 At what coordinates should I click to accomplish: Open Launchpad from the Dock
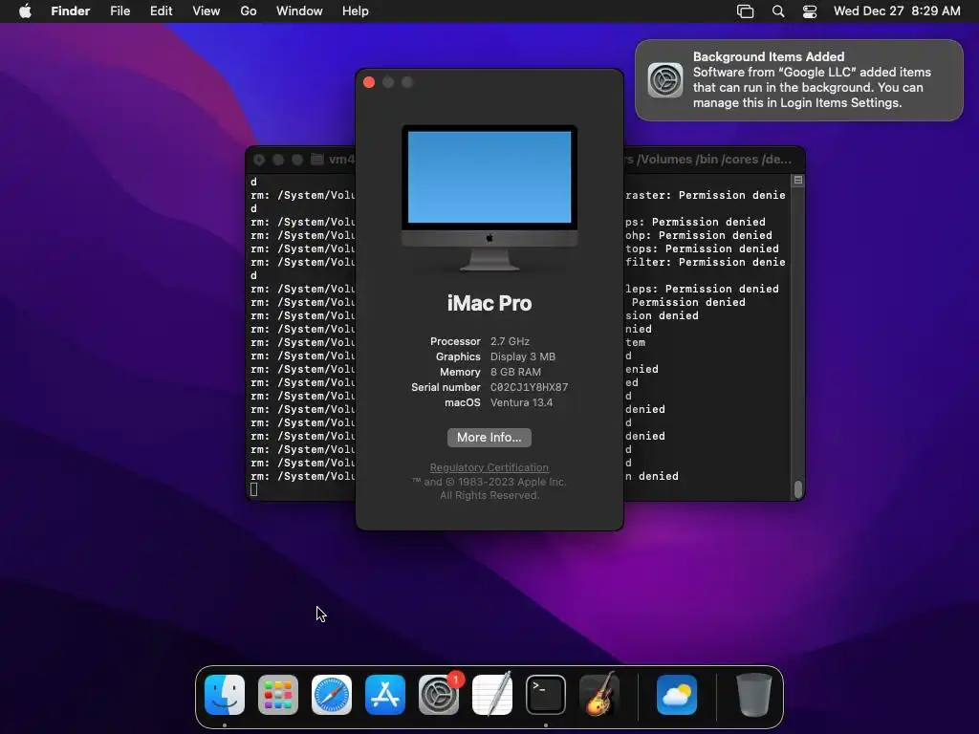(x=278, y=695)
